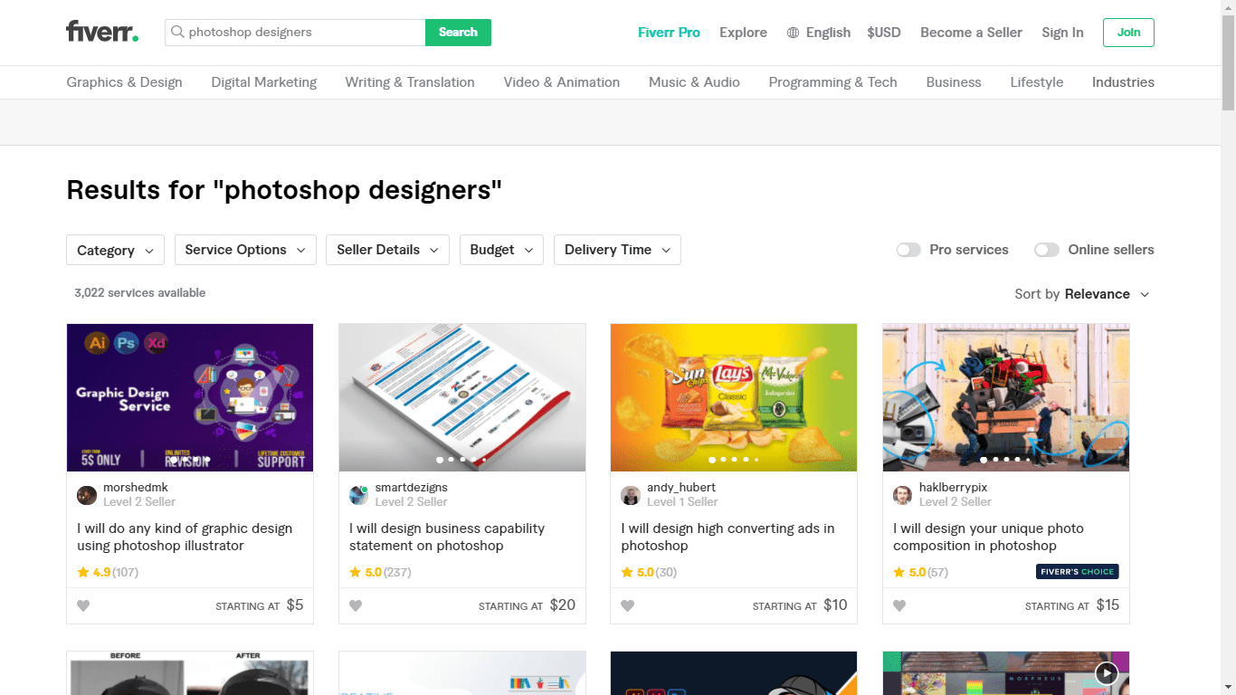Open the Before/After gig thumbnail
Viewport: 1236px width, 695px height.
(190, 673)
